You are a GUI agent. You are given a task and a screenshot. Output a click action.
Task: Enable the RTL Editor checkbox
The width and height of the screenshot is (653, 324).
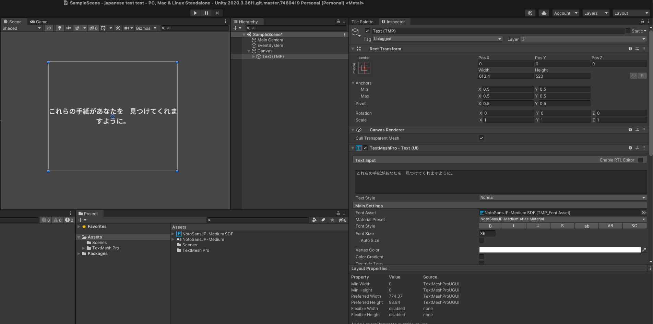640,160
